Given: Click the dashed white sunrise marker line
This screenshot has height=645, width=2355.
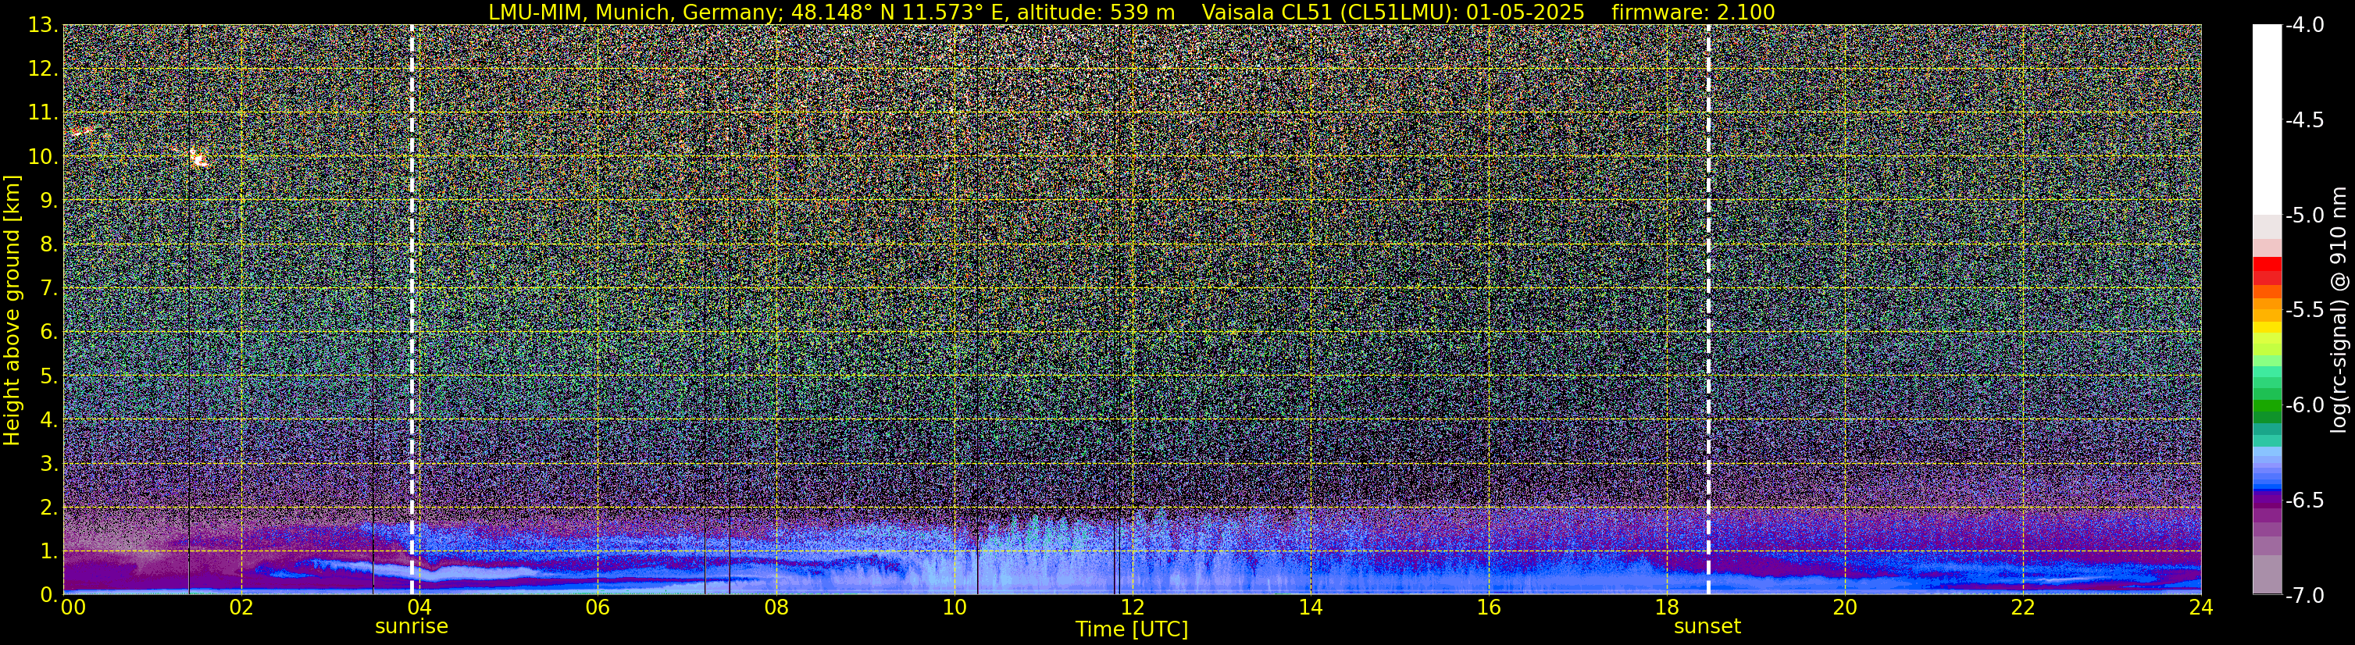Looking at the screenshot, I should 412,308.
